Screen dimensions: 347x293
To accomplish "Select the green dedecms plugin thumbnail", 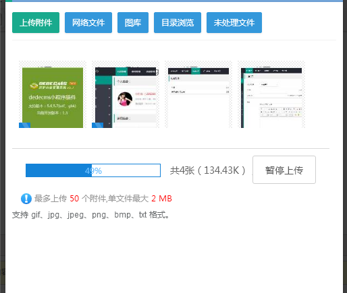I will coord(53,98).
